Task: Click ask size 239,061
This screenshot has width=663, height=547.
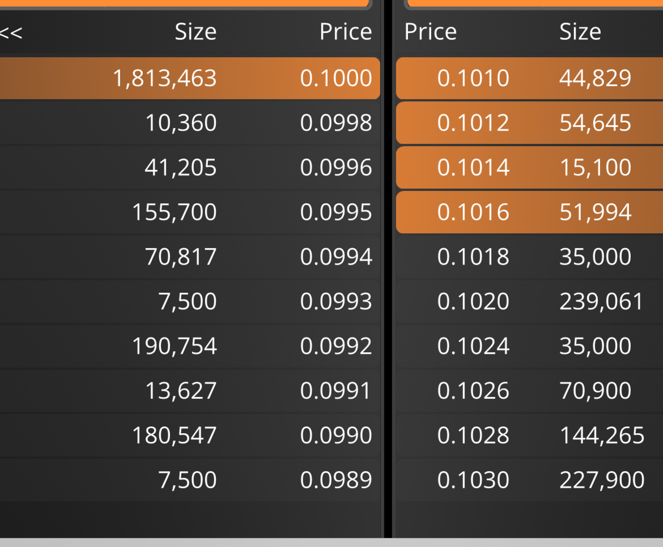Action: click(601, 302)
